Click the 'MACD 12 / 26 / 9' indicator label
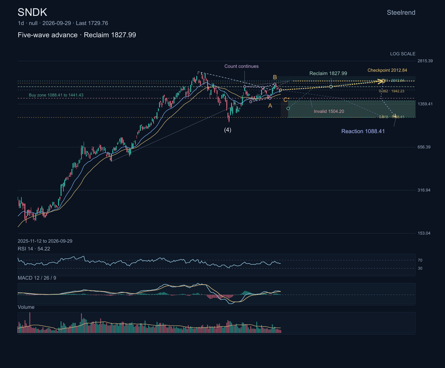Image resolution: width=445 pixels, height=368 pixels. coord(37,278)
